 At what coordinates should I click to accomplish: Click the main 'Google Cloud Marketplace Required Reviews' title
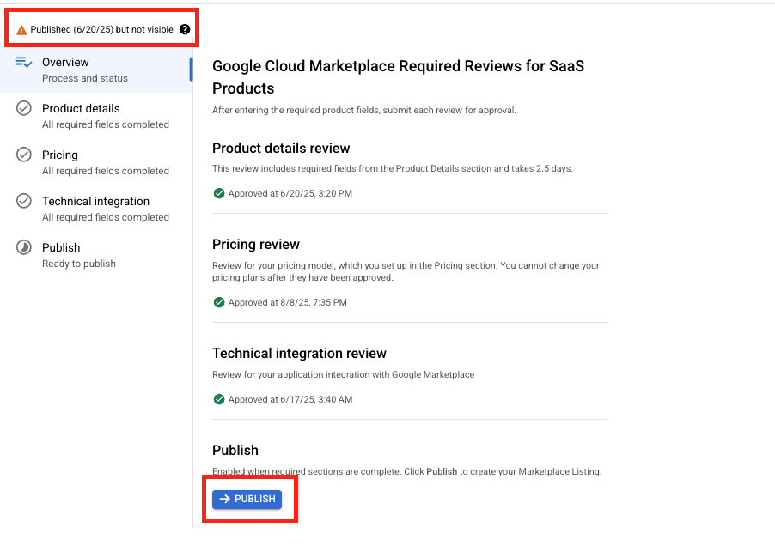click(x=399, y=77)
